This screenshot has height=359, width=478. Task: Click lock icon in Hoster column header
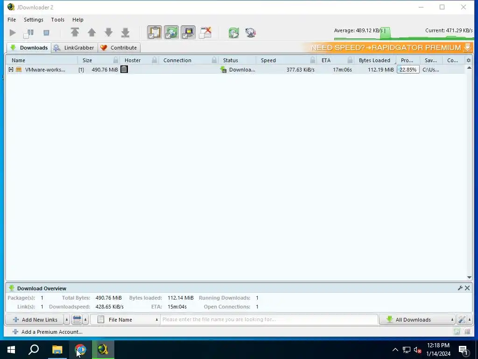155,60
